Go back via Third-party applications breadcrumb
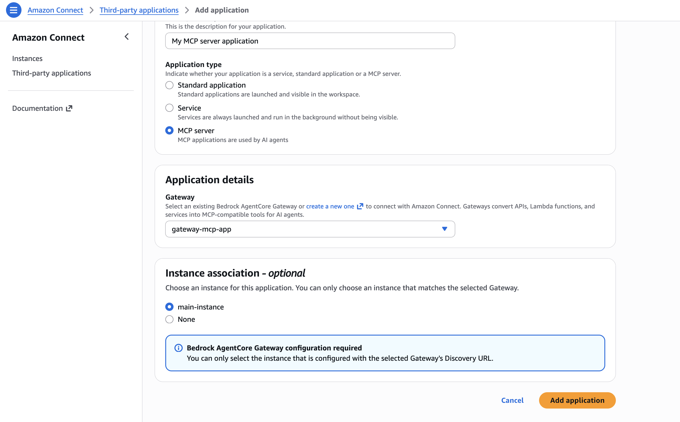Screen dimensions: 680x422 point(139,10)
